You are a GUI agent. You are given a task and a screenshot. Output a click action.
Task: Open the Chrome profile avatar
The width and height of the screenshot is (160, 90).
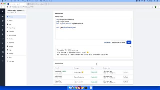(155, 7)
